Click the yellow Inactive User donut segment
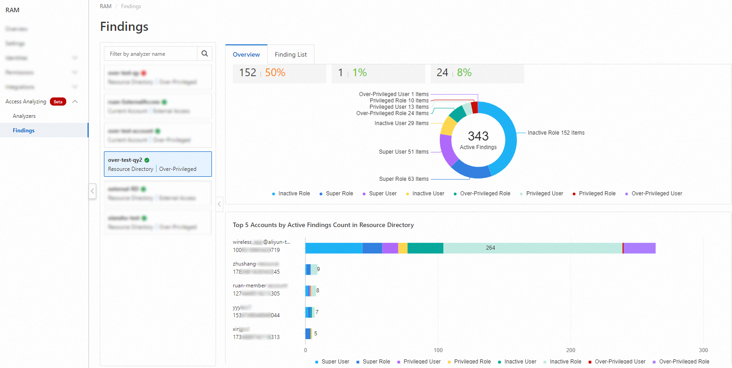 (449, 126)
